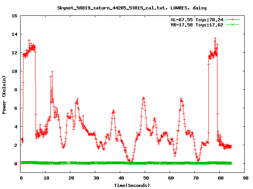Click x-axis tick label 20

pyautogui.click(x=71, y=178)
